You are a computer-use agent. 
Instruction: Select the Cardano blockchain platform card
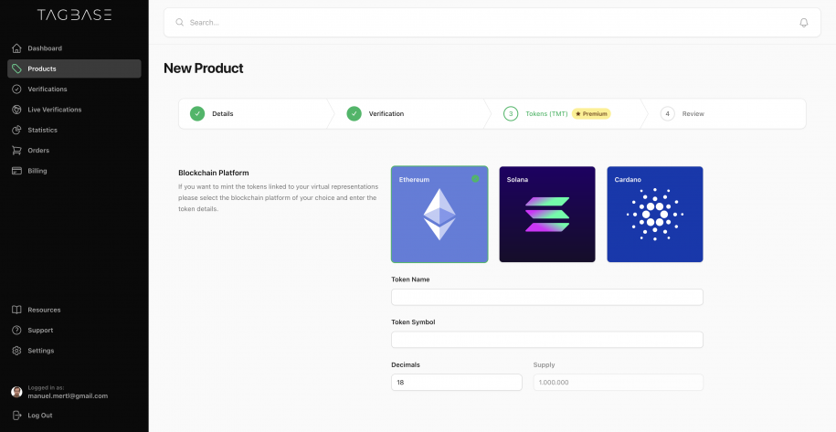pyautogui.click(x=655, y=214)
